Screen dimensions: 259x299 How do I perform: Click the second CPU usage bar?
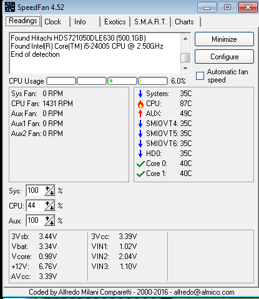tap(92, 81)
